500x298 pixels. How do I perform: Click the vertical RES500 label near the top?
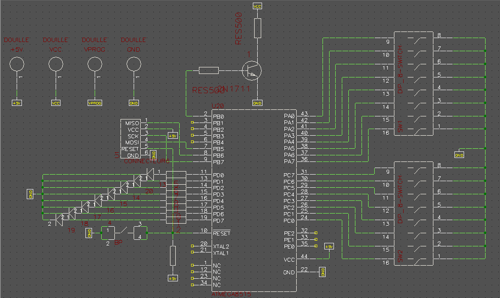(238, 28)
